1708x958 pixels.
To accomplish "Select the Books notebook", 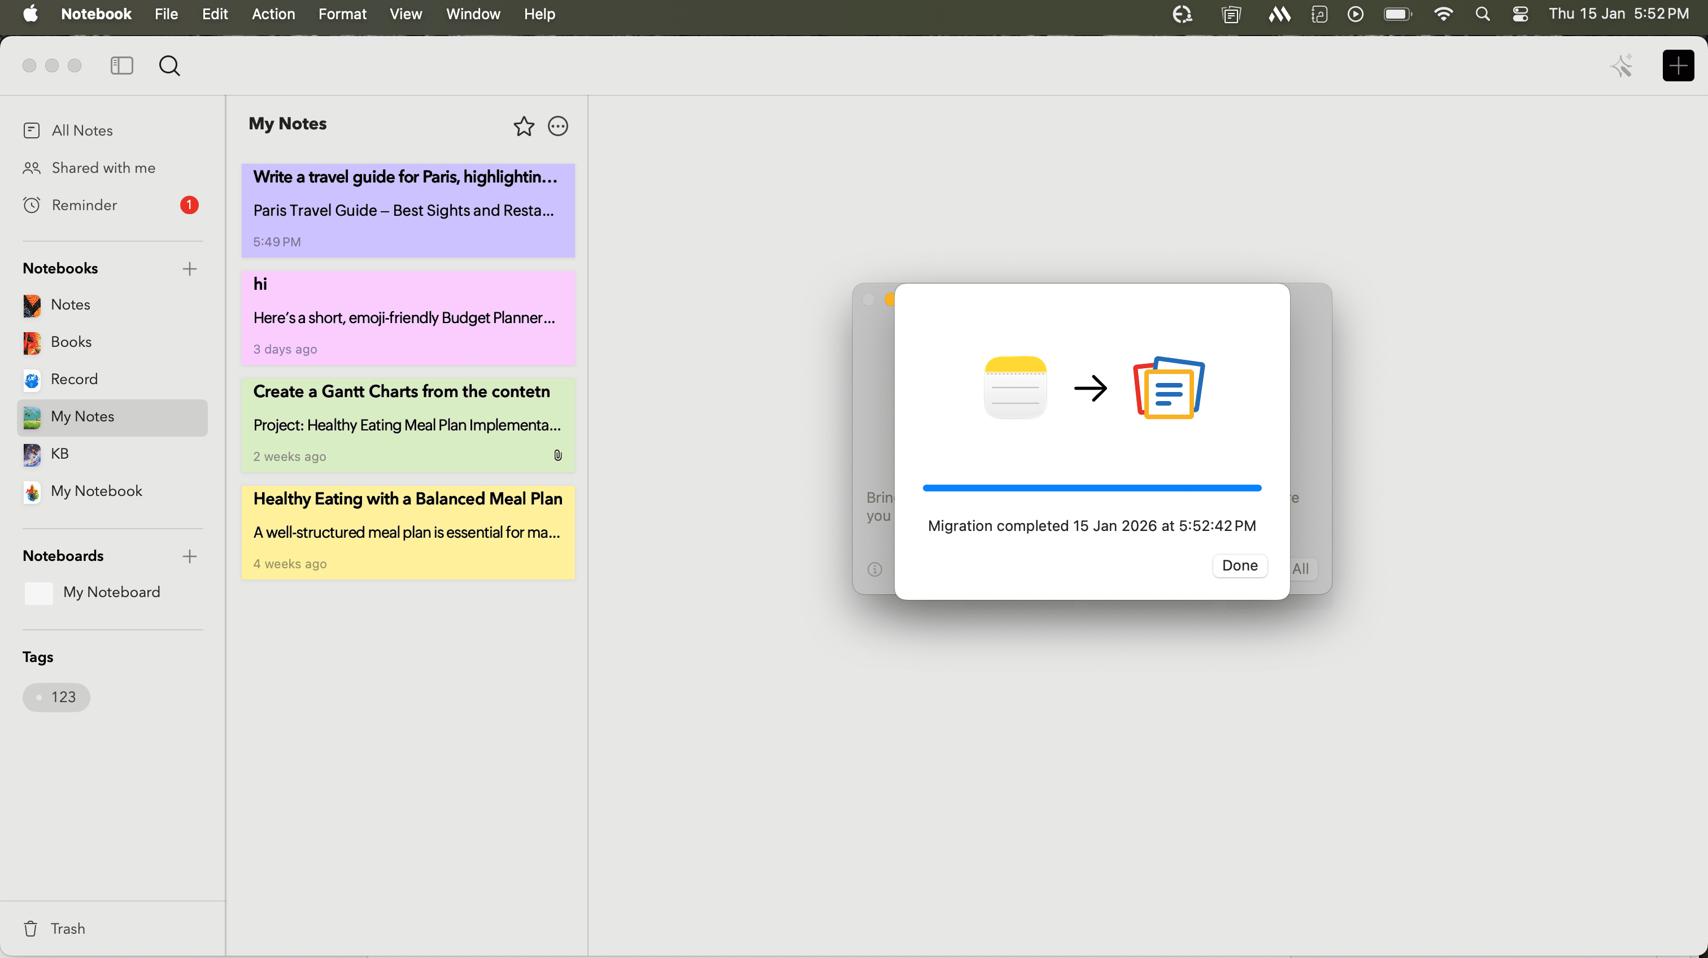I will pos(71,342).
